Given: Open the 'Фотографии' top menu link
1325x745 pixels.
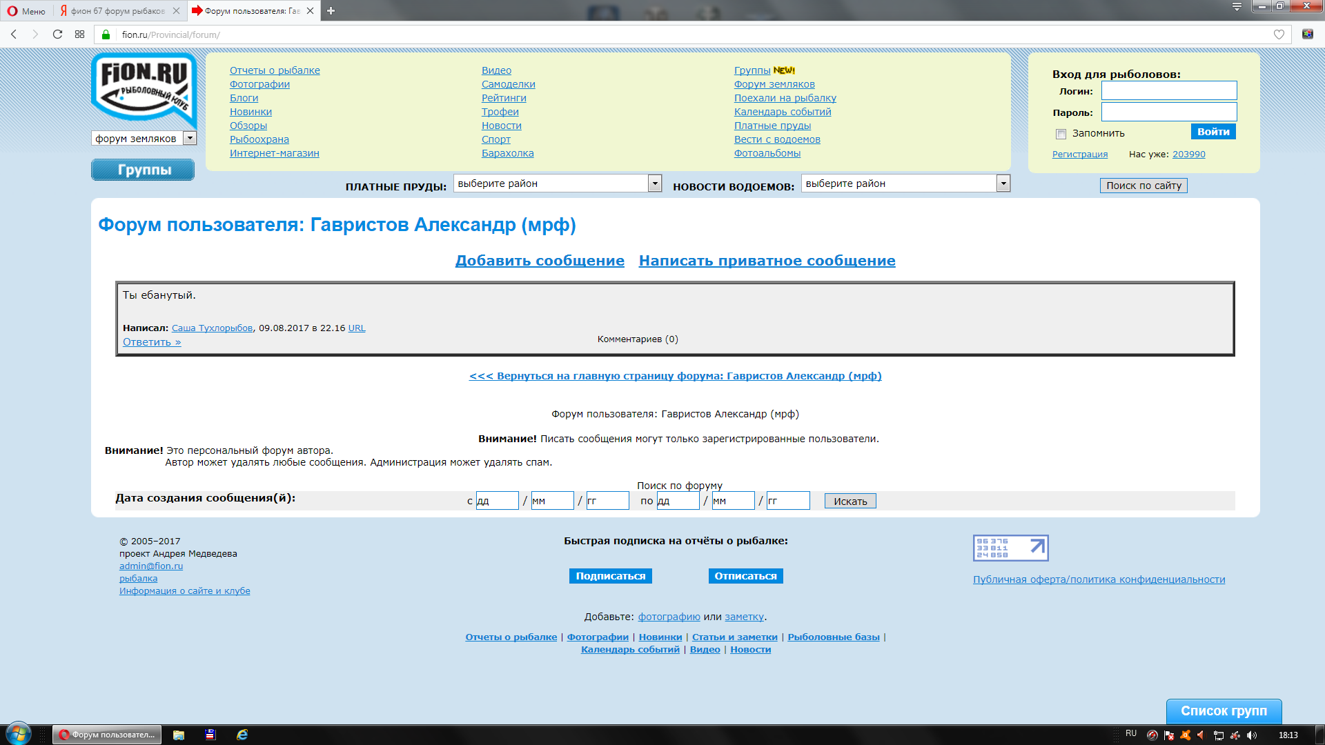Looking at the screenshot, I should pos(259,84).
